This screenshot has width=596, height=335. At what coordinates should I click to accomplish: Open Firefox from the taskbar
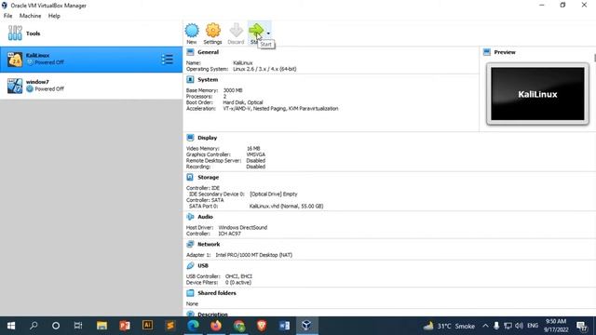(x=216, y=326)
